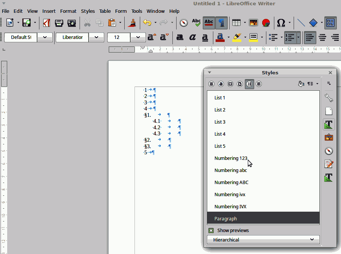
Task: Expand the font color dropdown arrow
Action: [228, 37]
